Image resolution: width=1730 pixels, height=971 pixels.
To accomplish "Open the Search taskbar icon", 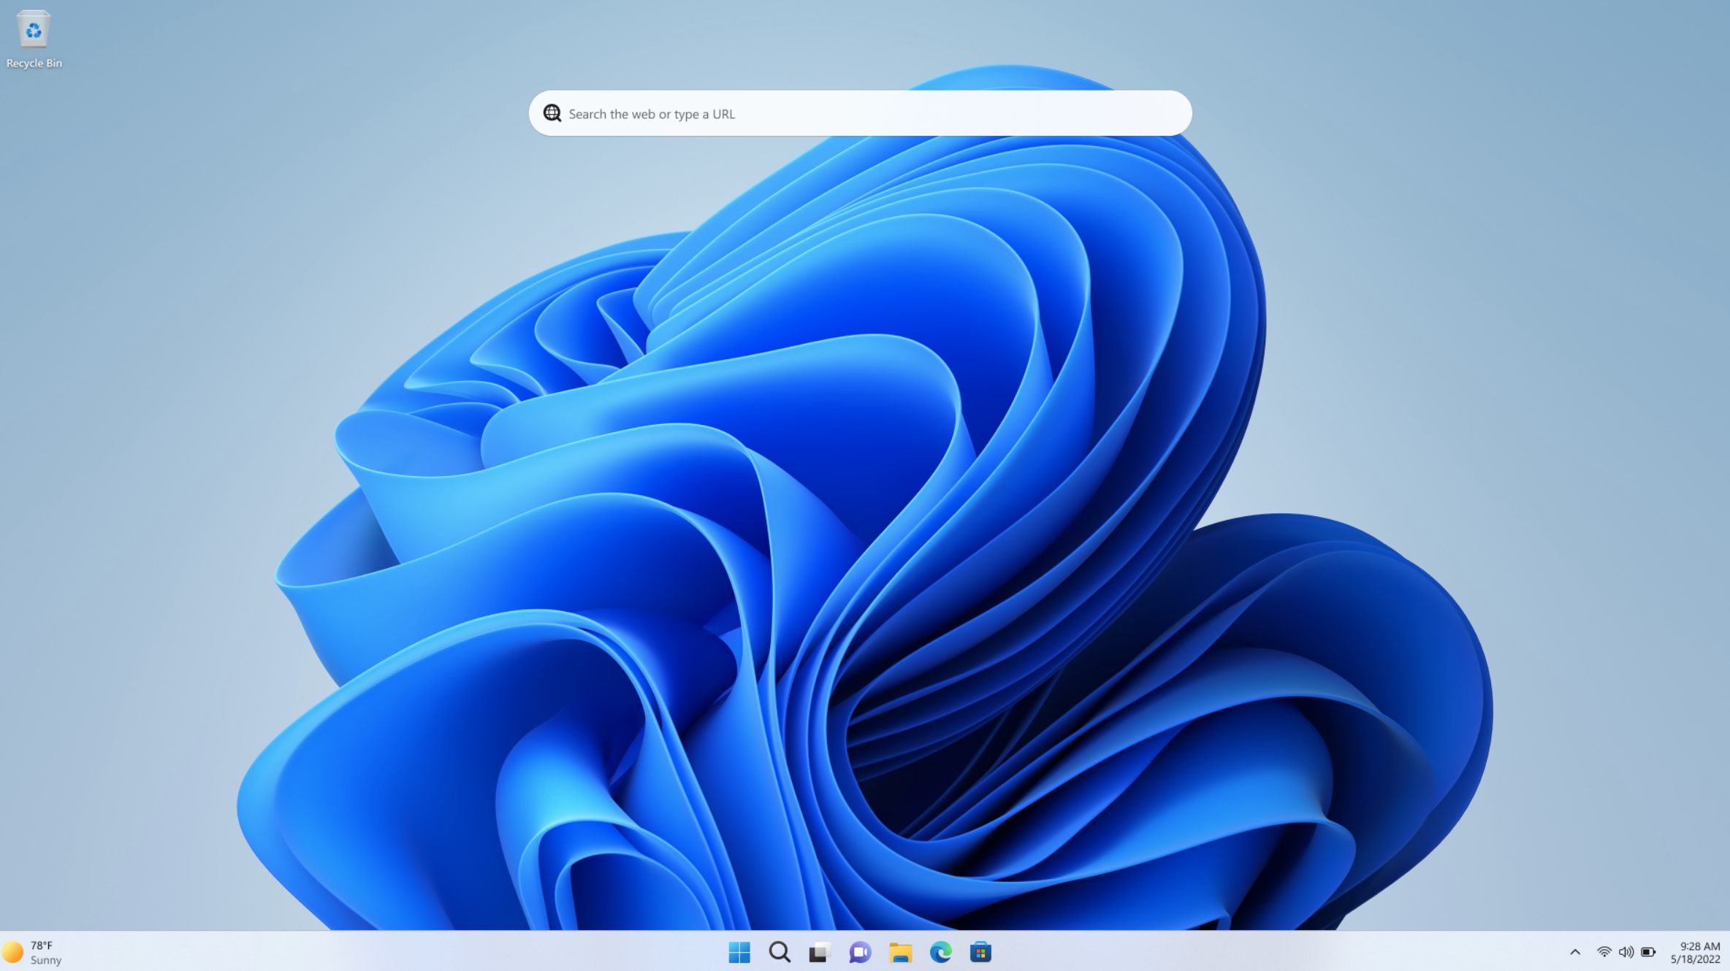I will coord(780,951).
